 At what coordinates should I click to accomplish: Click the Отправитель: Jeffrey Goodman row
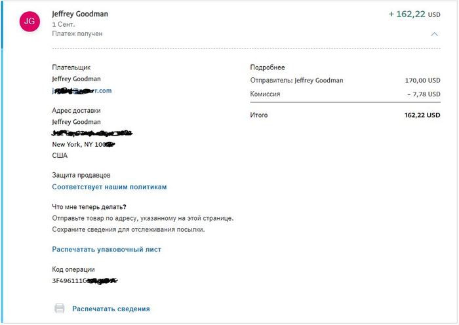(x=345, y=81)
